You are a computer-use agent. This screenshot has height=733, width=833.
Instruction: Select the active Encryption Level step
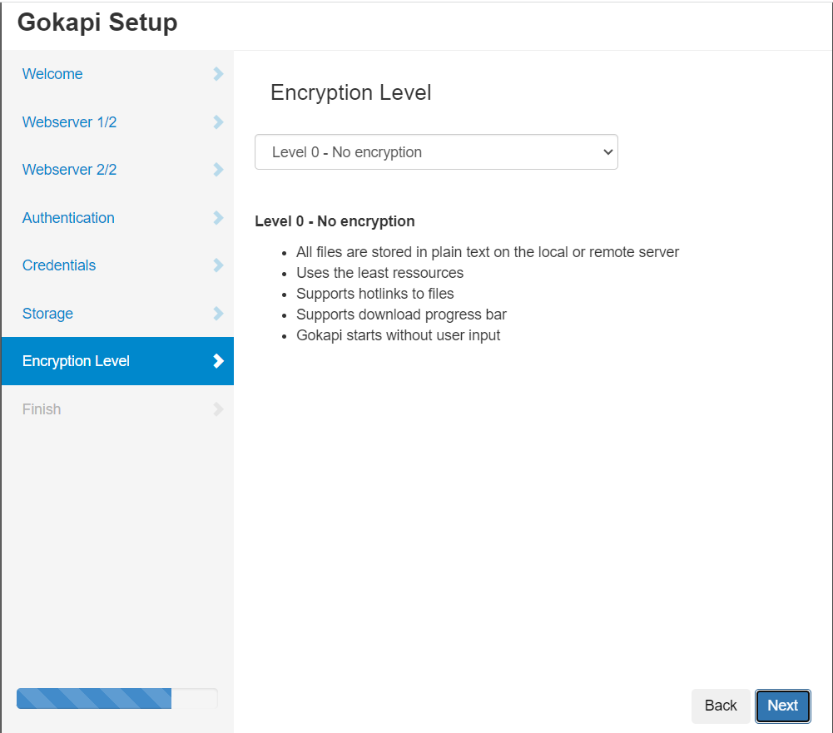[x=117, y=360]
